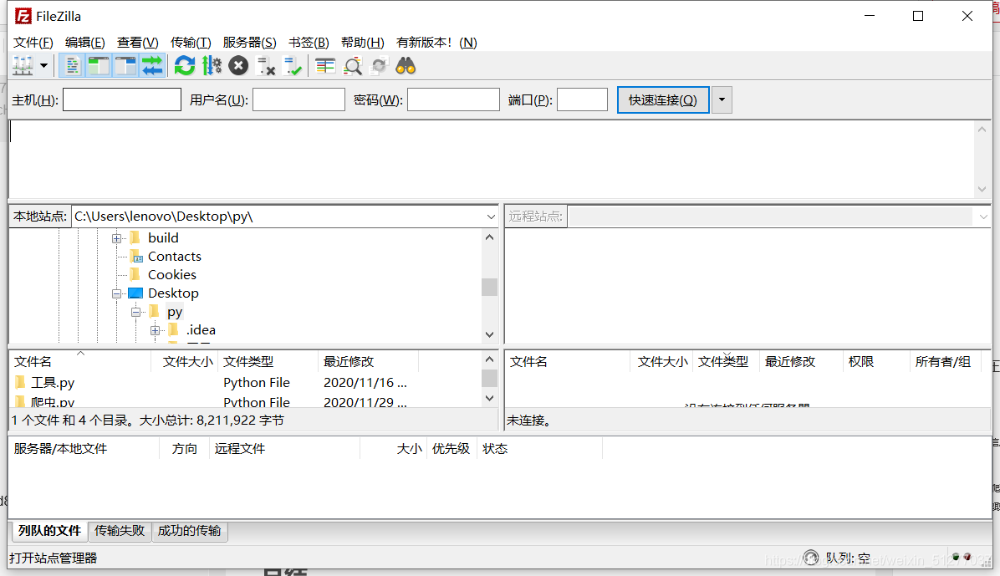Click the reconnect to last server icon
Screen dimensions: 1000x576
[292, 66]
